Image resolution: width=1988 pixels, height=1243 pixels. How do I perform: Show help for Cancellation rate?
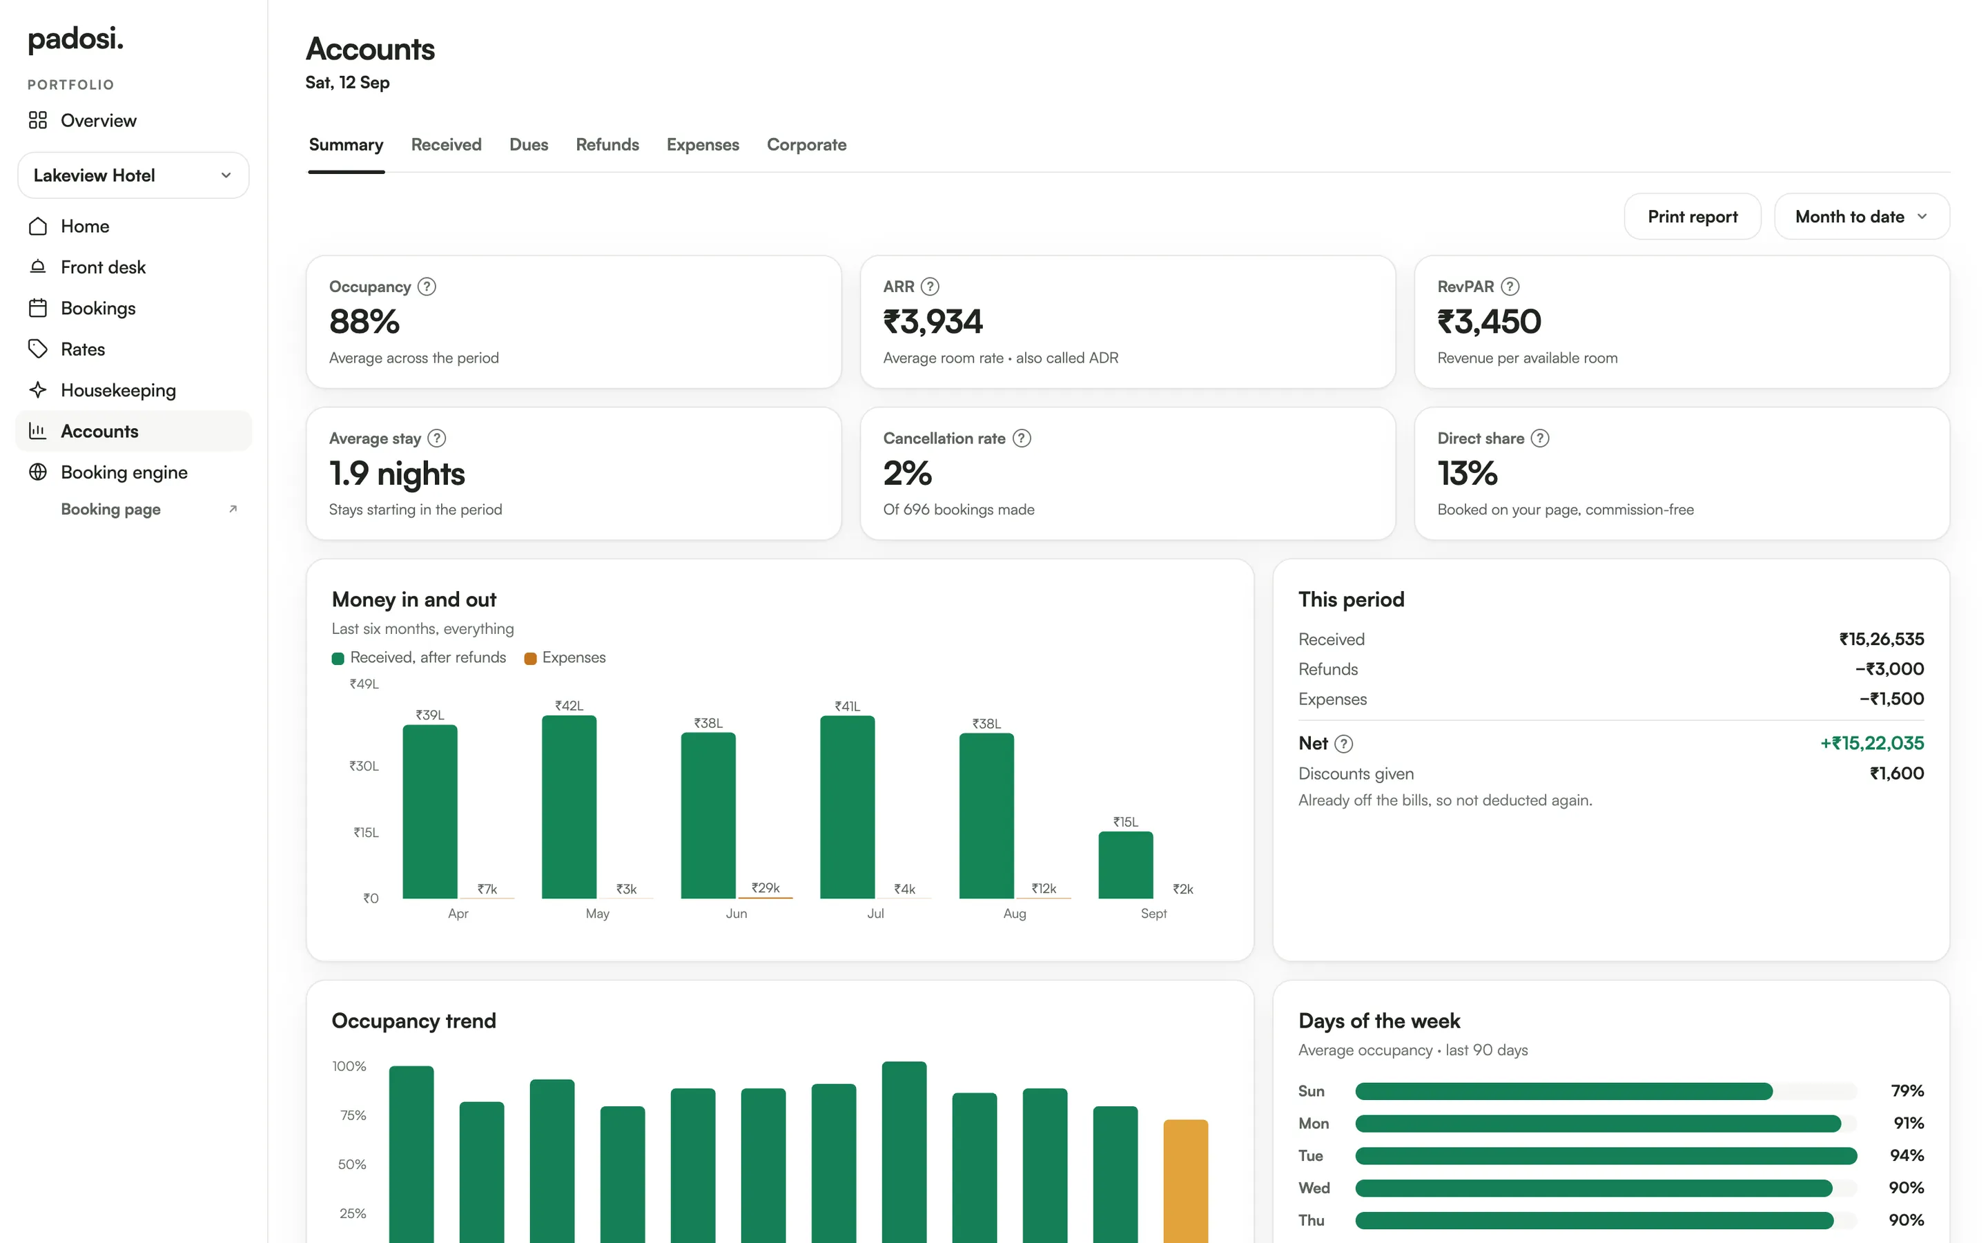(x=1021, y=439)
